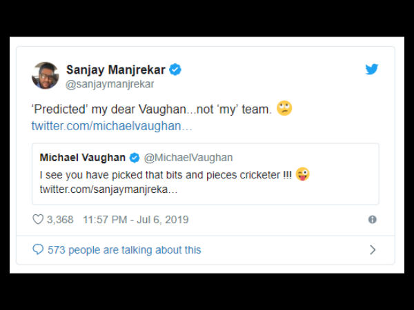Image resolution: width=414 pixels, height=310 pixels.
Task: View 573 people are talking about this
Action: pos(124,249)
